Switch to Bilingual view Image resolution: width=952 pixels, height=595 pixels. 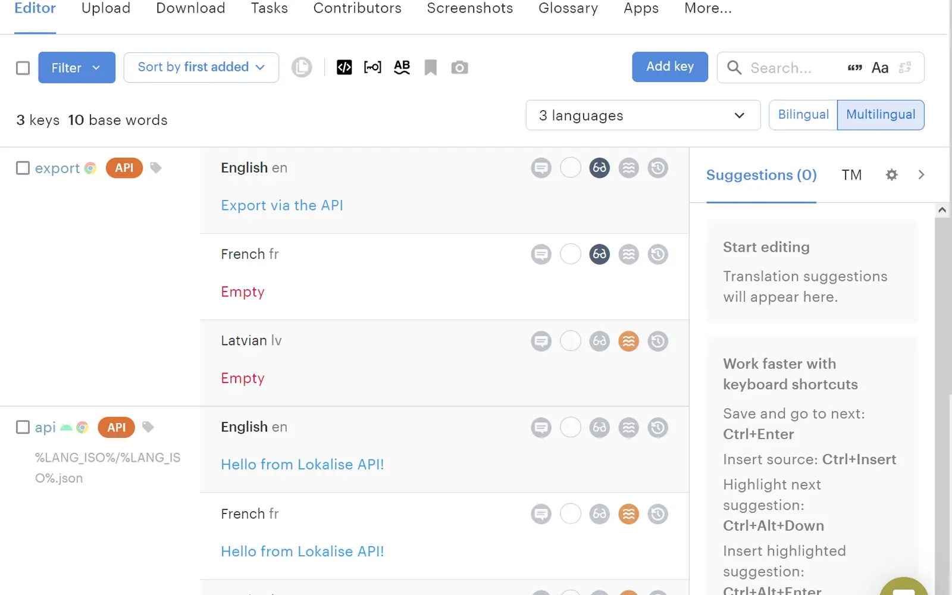803,115
